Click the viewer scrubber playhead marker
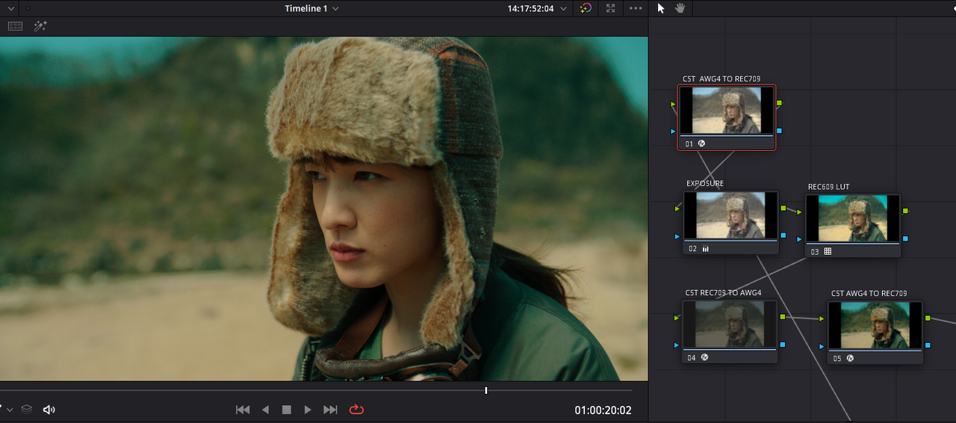This screenshot has height=423, width=956. pos(486,390)
